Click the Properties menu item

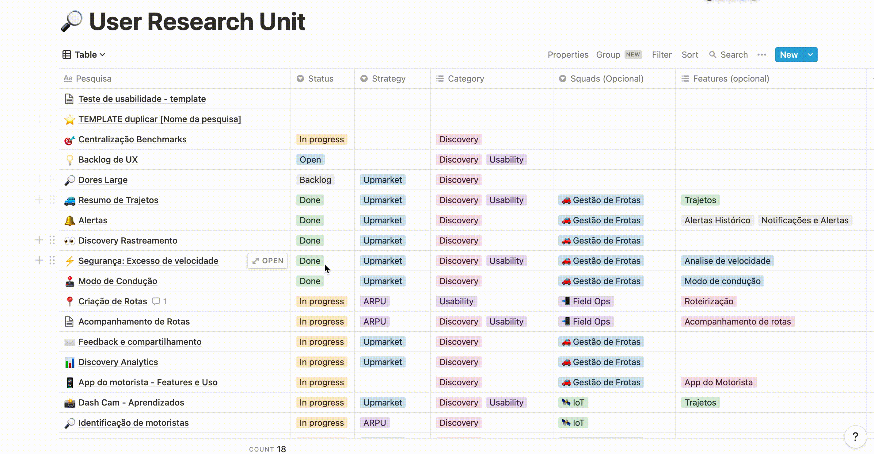point(568,54)
